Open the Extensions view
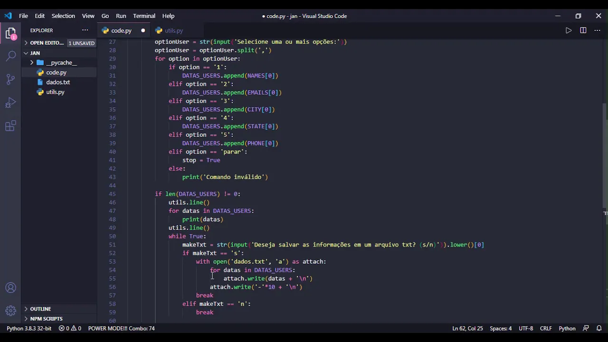This screenshot has width=608, height=342. tap(10, 126)
